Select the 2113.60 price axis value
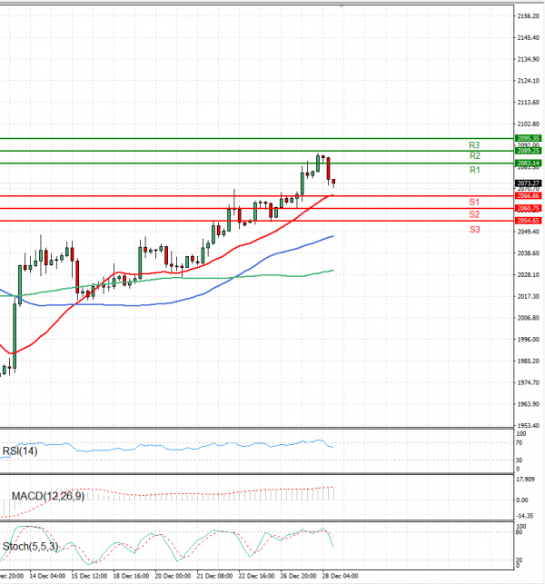Screen dimensions: 545x584 click(529, 102)
